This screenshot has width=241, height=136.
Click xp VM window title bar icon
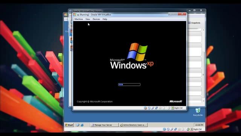tap(75, 14)
